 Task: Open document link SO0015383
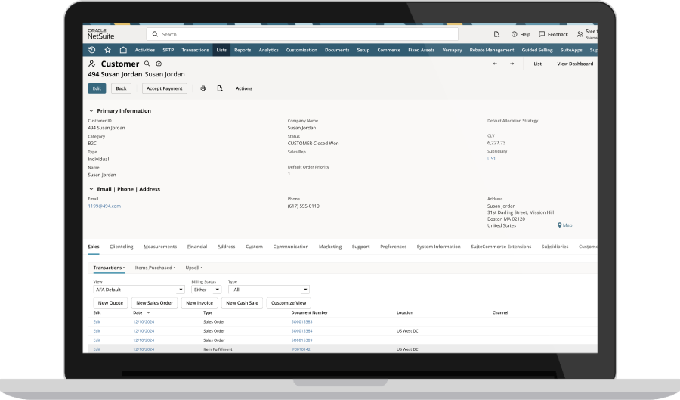point(301,321)
